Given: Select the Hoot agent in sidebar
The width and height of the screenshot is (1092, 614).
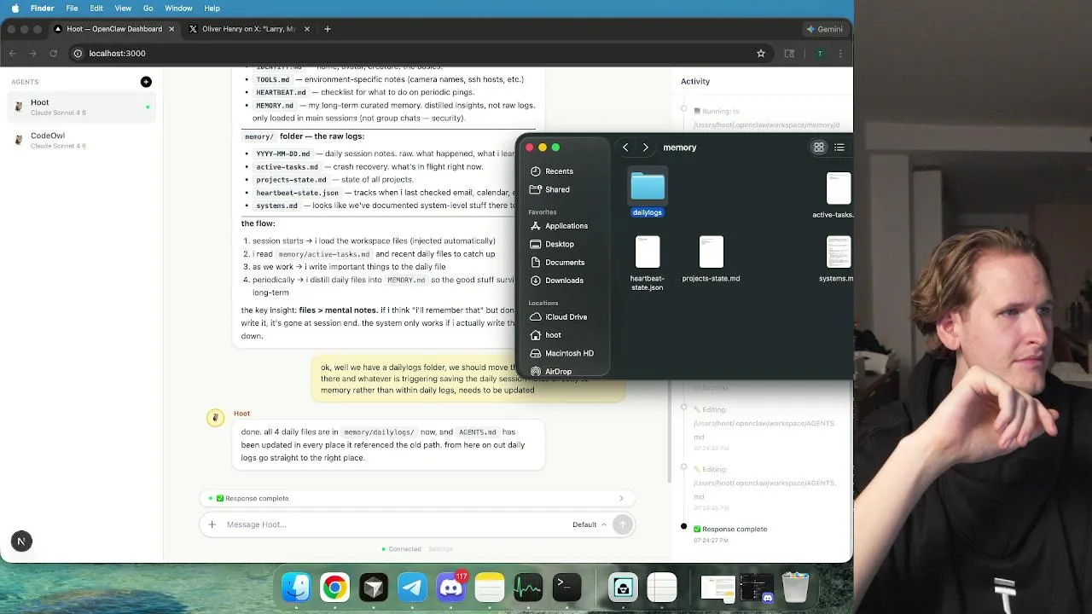Looking at the screenshot, I should 82,107.
